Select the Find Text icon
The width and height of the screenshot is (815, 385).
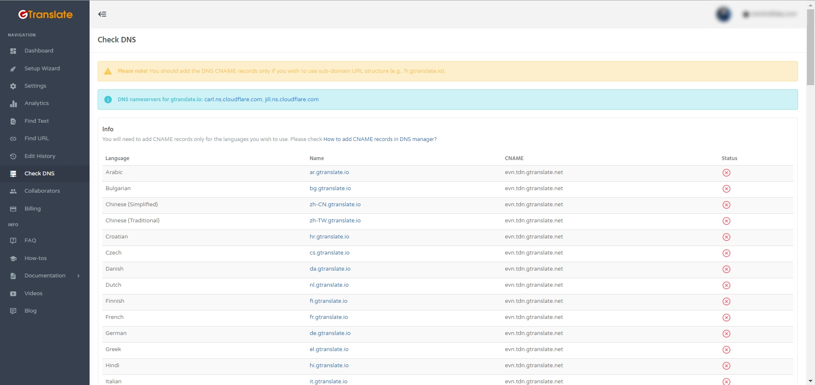click(13, 121)
